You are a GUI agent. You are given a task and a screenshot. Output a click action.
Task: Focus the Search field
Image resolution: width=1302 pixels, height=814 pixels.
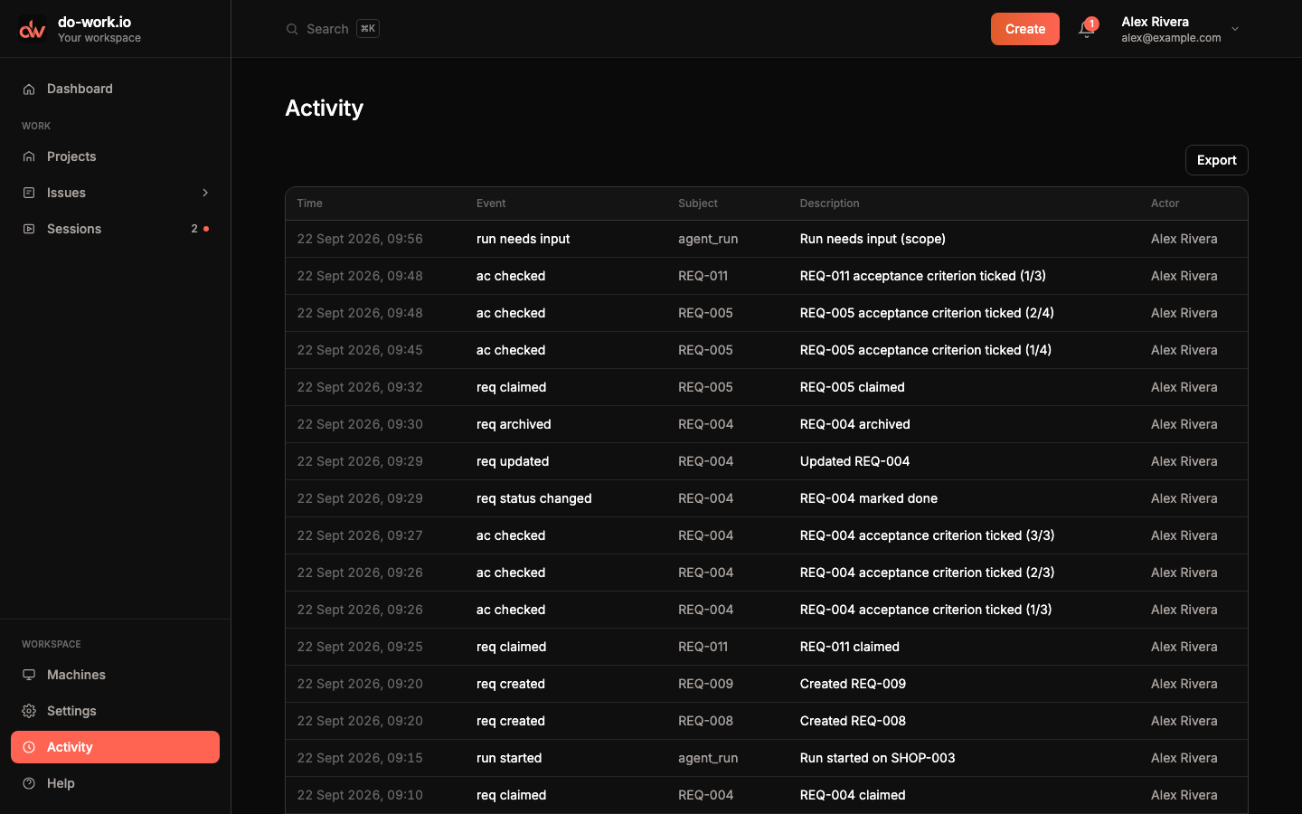(x=333, y=29)
